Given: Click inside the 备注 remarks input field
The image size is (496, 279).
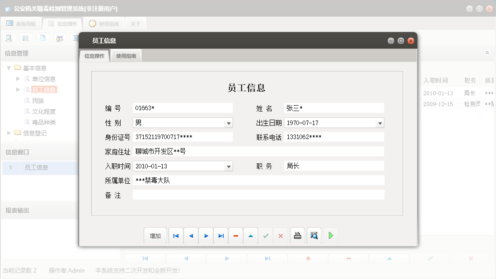Looking at the screenshot, I should click(257, 195).
